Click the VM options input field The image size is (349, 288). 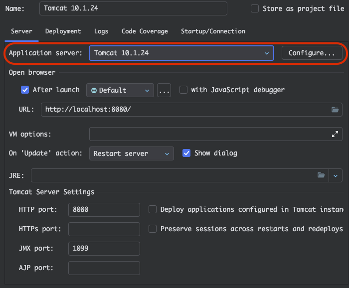coord(216,134)
